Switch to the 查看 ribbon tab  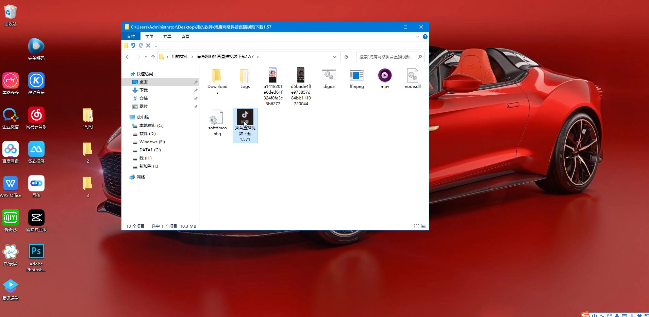[185, 36]
